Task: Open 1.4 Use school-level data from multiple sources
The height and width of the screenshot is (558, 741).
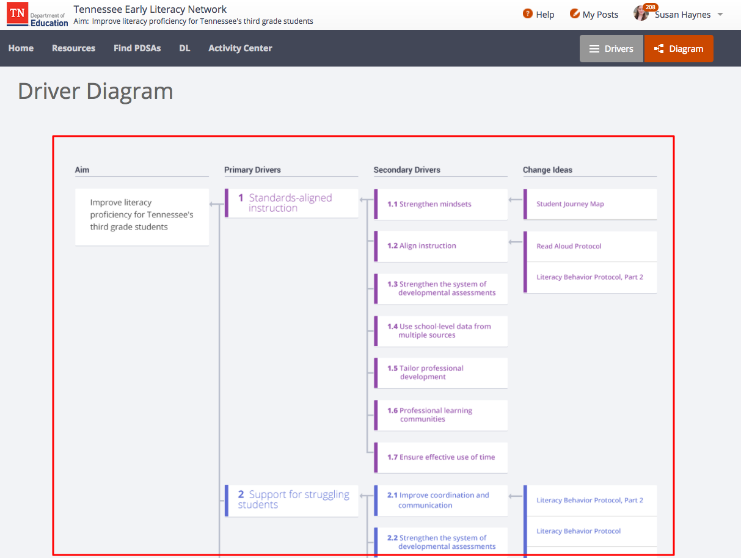Action: click(x=440, y=330)
